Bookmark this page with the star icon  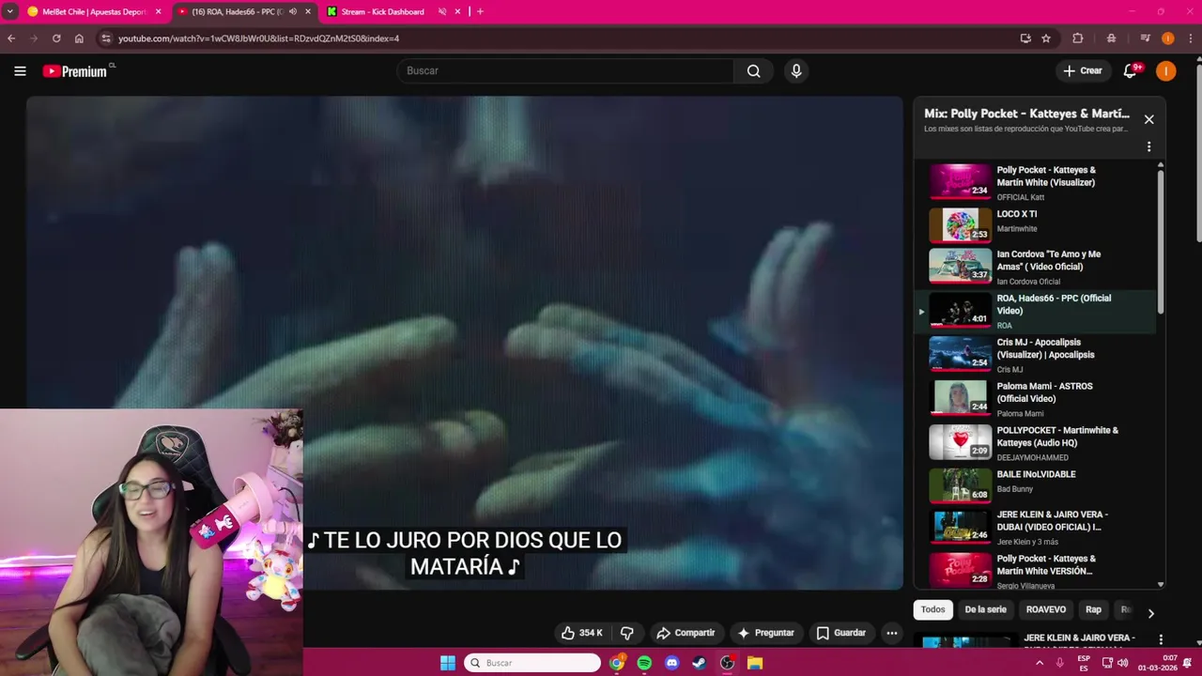[x=1046, y=38]
